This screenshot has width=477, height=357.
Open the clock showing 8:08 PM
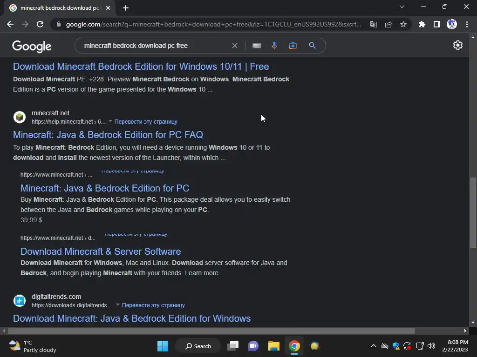point(455,346)
